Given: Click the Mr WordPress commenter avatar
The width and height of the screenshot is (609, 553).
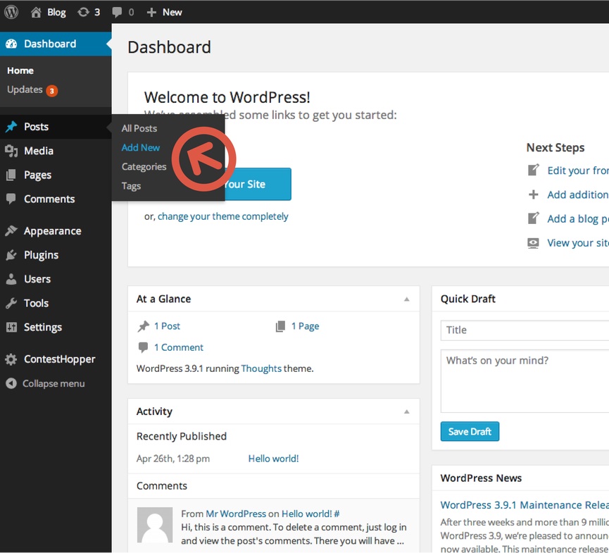Looking at the screenshot, I should [154, 525].
